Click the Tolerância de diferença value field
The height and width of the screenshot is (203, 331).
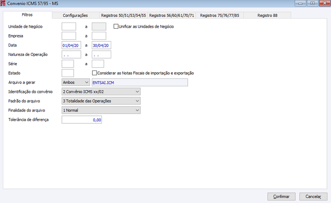click(x=82, y=120)
